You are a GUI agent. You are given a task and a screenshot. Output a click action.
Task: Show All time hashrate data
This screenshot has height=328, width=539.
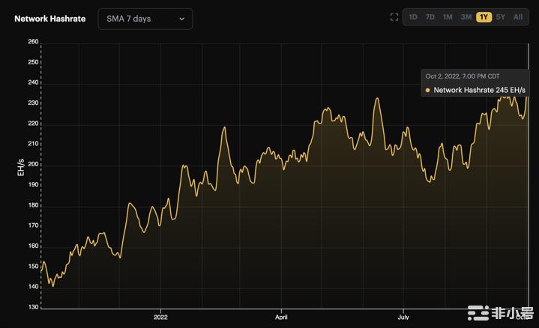click(518, 17)
